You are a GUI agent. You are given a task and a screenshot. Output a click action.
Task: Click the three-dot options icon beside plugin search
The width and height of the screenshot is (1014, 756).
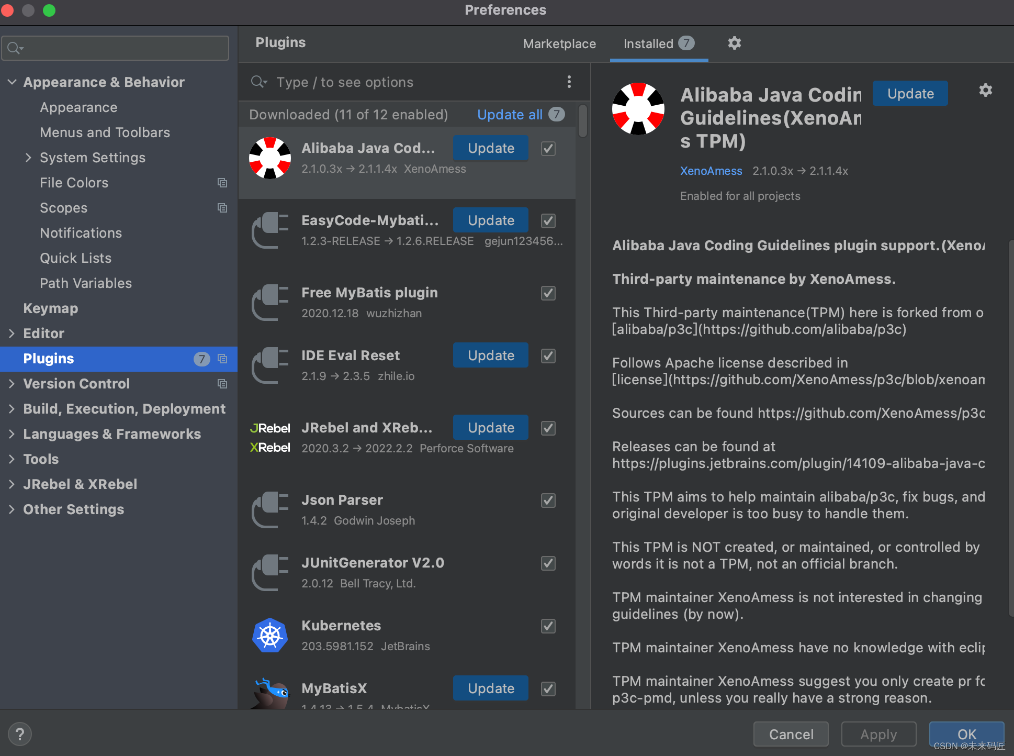(569, 82)
